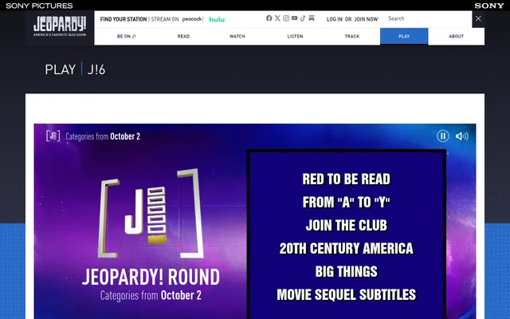The width and height of the screenshot is (510, 319).
Task: Pause the J!6 game animation
Action: point(443,136)
